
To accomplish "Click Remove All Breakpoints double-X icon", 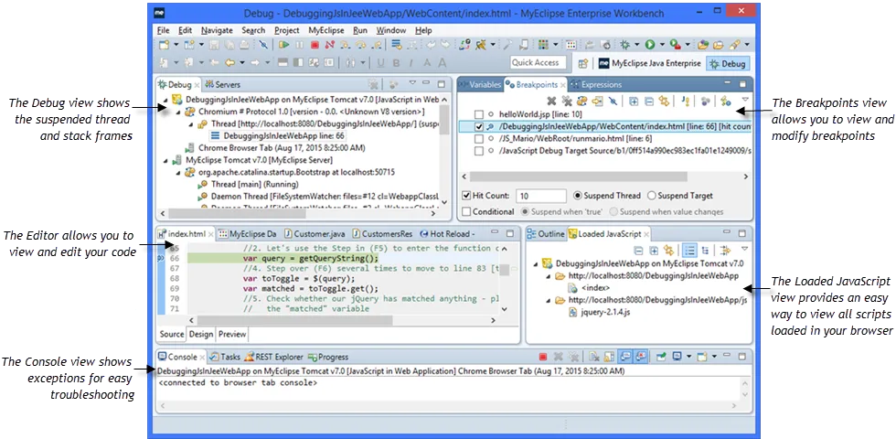I will click(x=567, y=102).
